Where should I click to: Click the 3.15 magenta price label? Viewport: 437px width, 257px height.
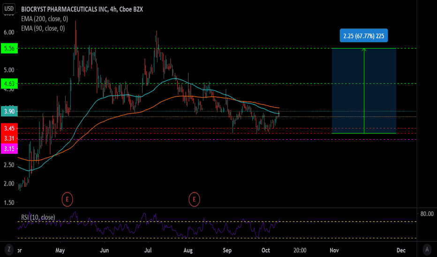[9, 149]
